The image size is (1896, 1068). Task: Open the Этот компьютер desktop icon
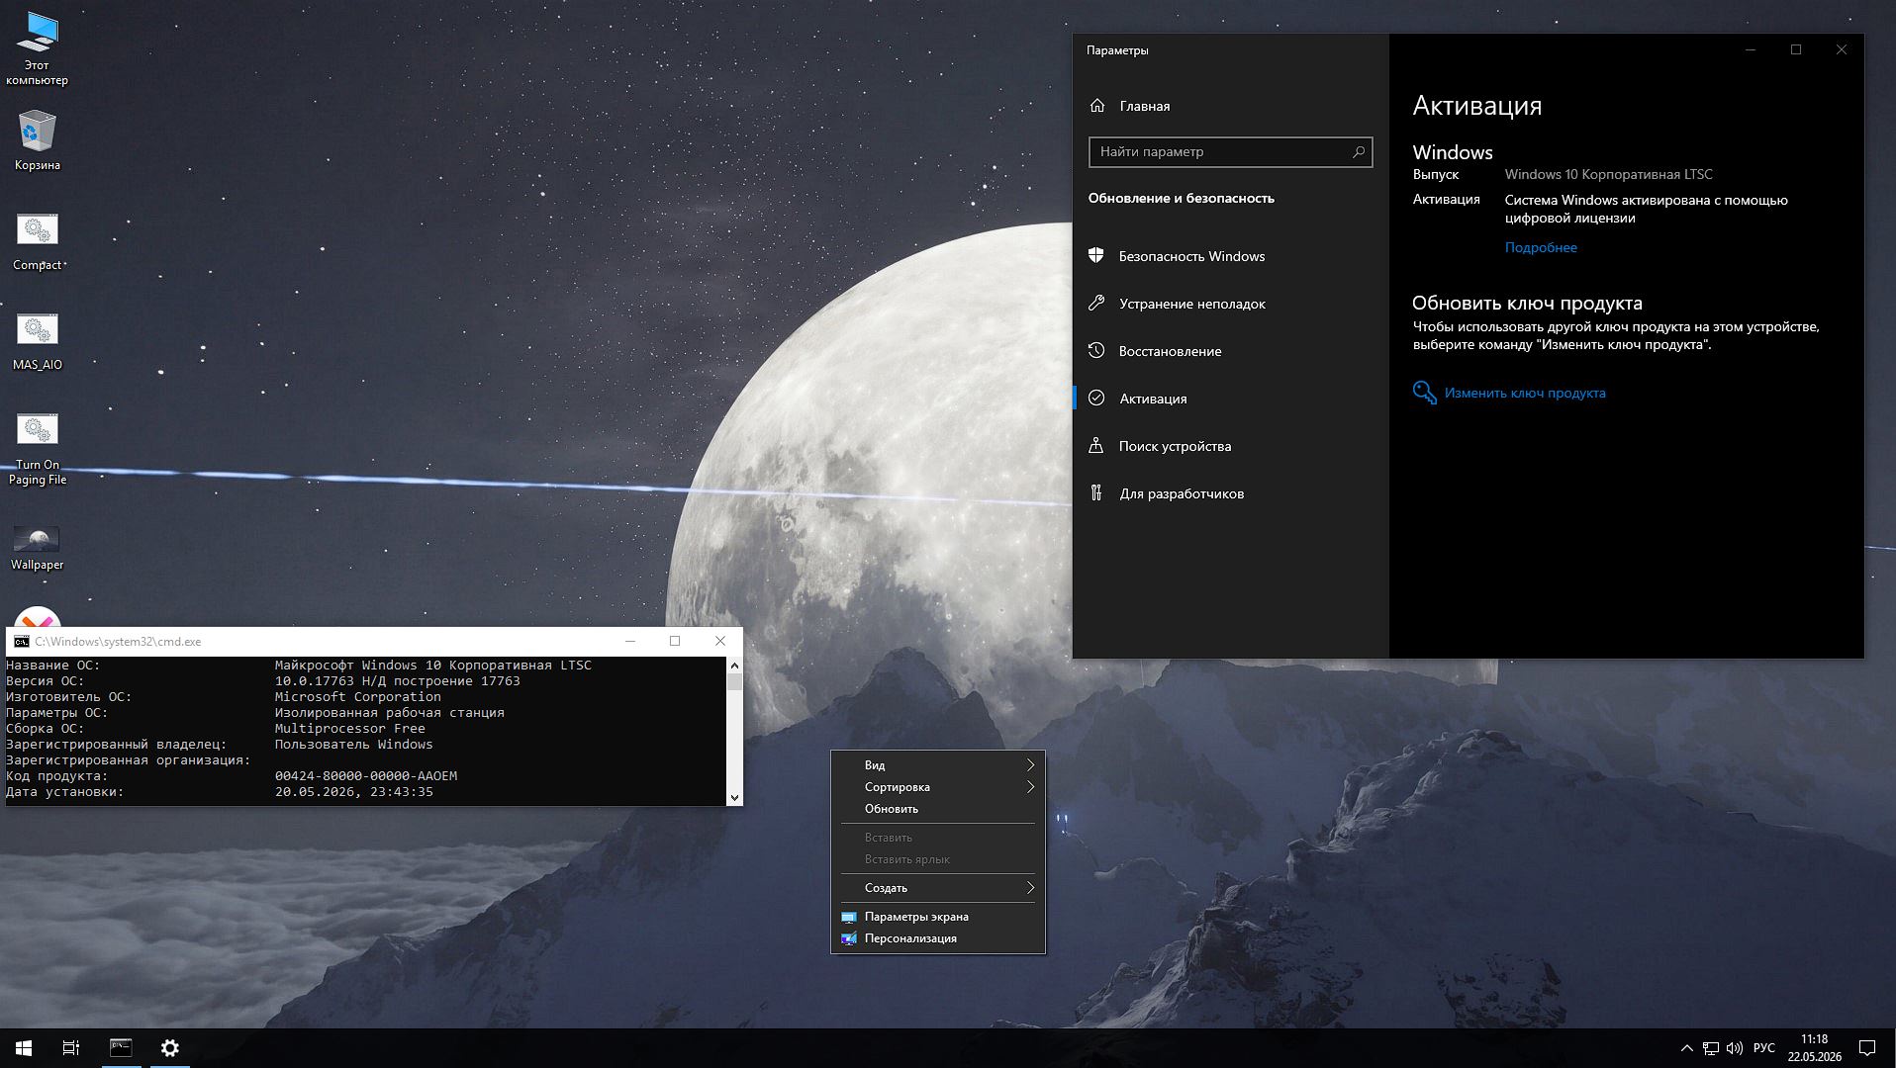tap(38, 48)
